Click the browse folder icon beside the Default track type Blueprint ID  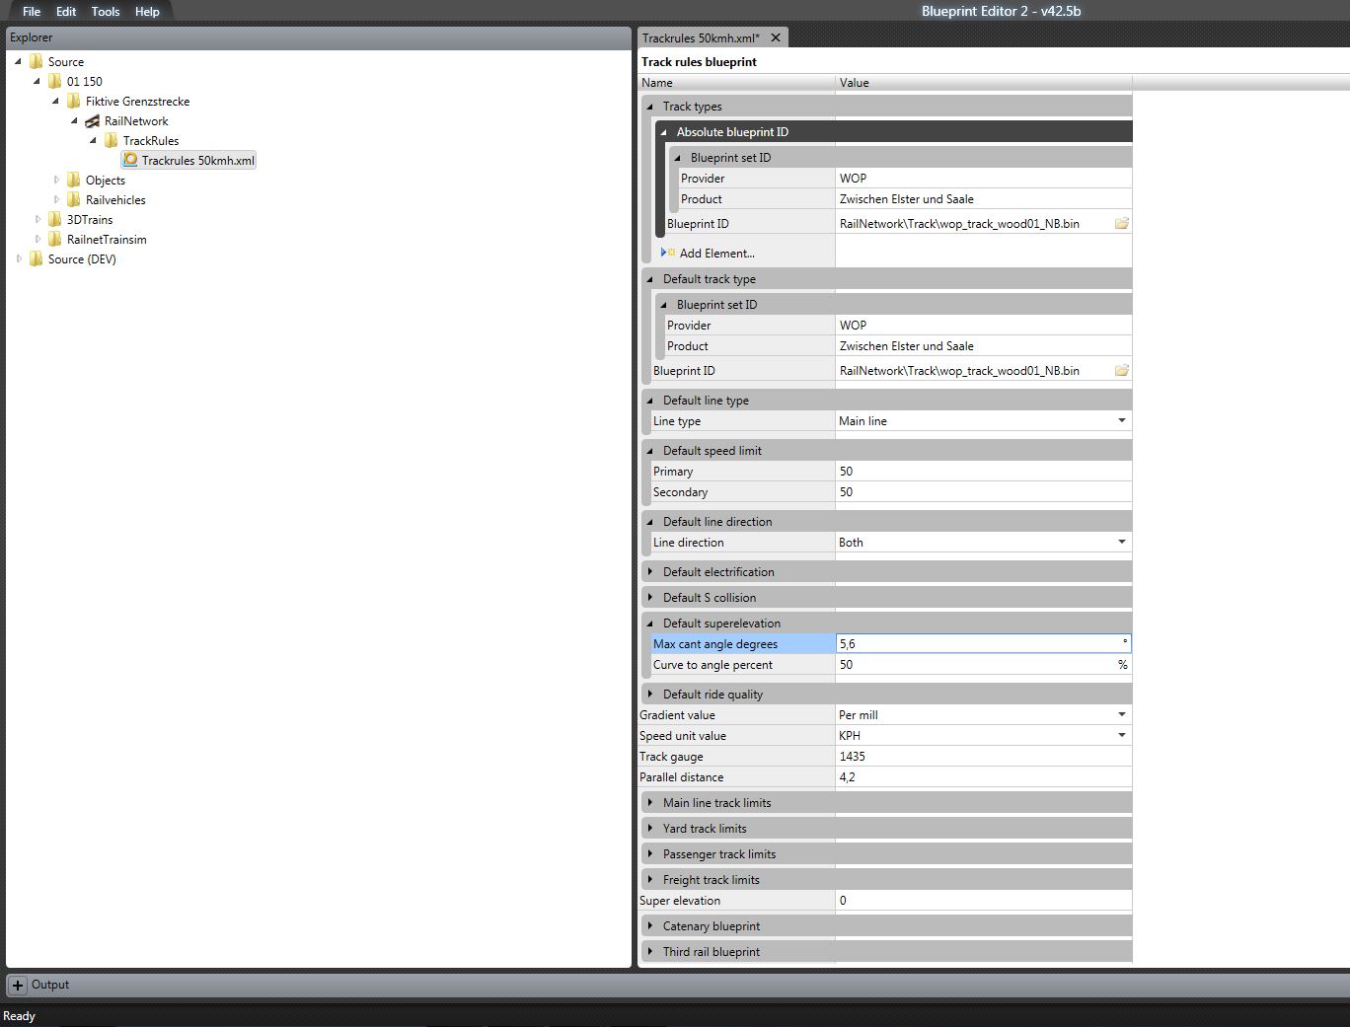1121,371
